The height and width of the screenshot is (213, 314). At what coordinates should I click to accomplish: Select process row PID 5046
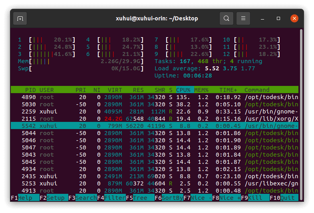[155, 140]
